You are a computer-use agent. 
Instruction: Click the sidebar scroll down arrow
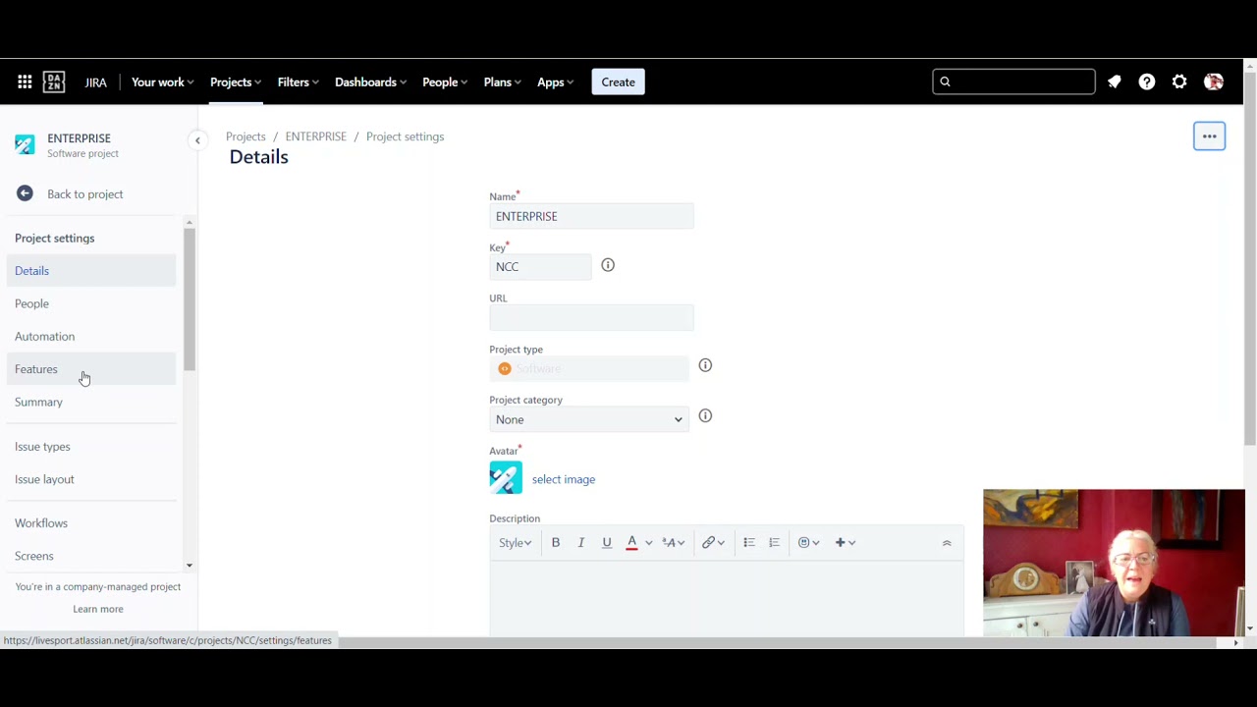pyautogui.click(x=189, y=566)
